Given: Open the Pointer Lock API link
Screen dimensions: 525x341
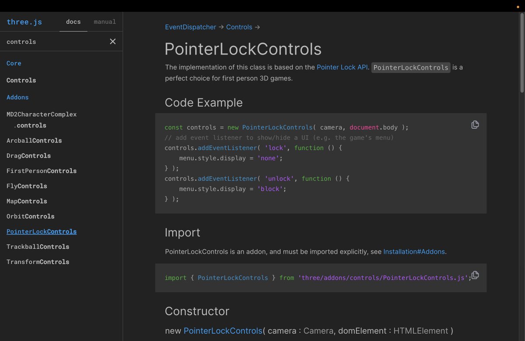Looking at the screenshot, I should click(342, 67).
